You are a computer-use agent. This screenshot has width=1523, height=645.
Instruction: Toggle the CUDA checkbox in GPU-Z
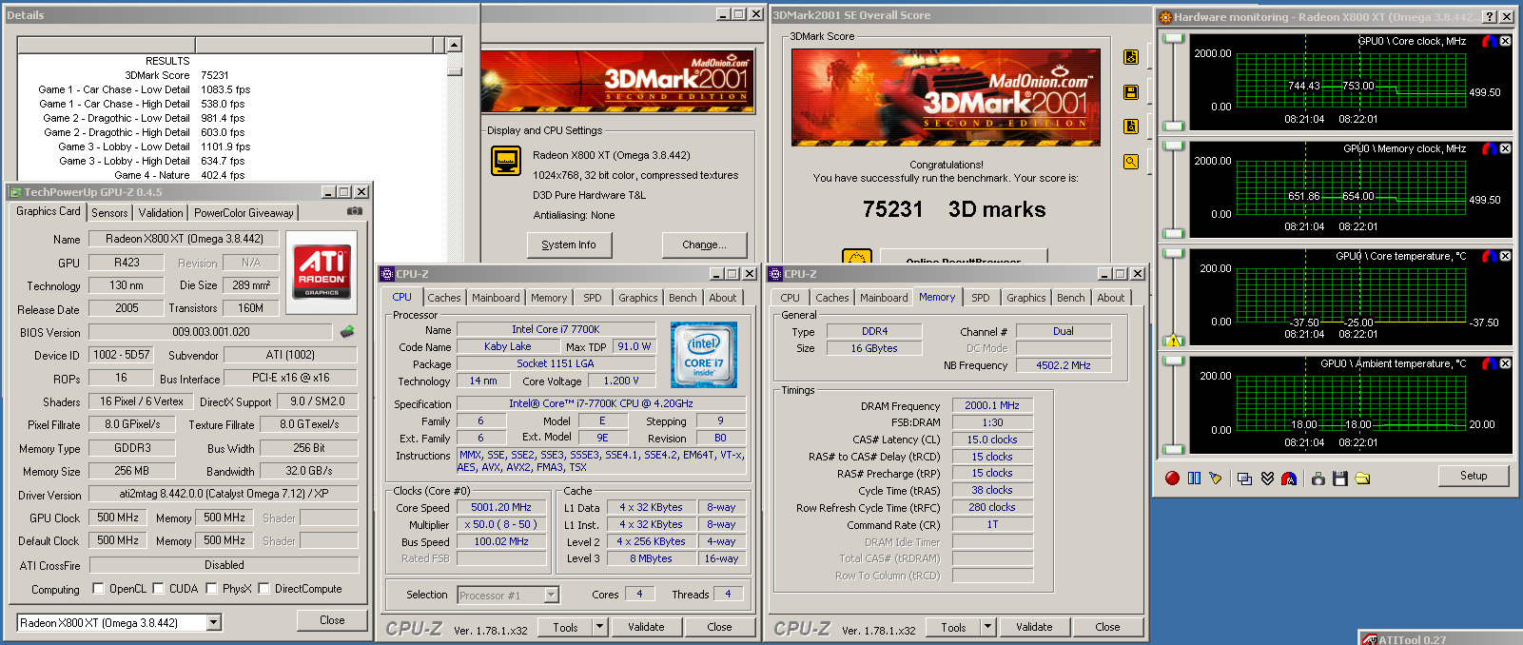tap(159, 589)
